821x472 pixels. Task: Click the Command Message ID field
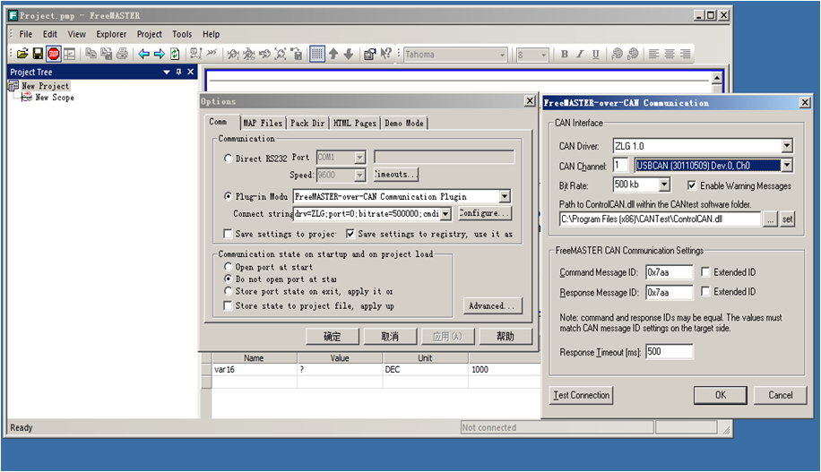click(x=669, y=272)
